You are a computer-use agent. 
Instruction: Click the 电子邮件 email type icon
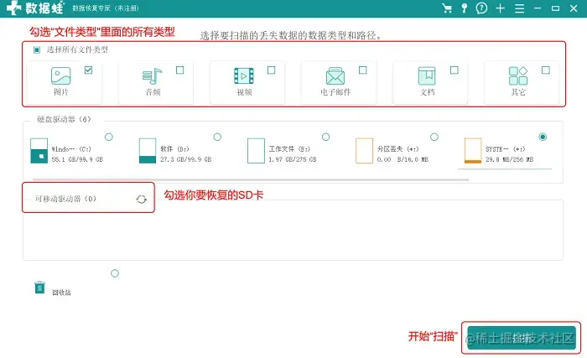point(335,76)
